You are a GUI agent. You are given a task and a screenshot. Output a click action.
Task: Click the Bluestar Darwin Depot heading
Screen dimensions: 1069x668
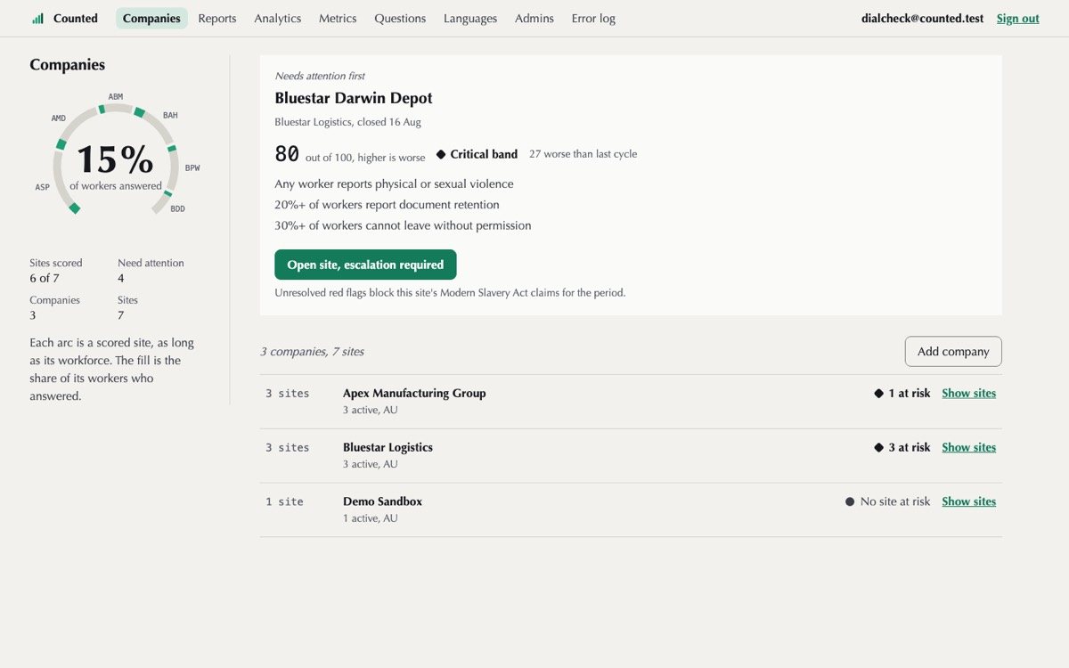[x=354, y=98]
